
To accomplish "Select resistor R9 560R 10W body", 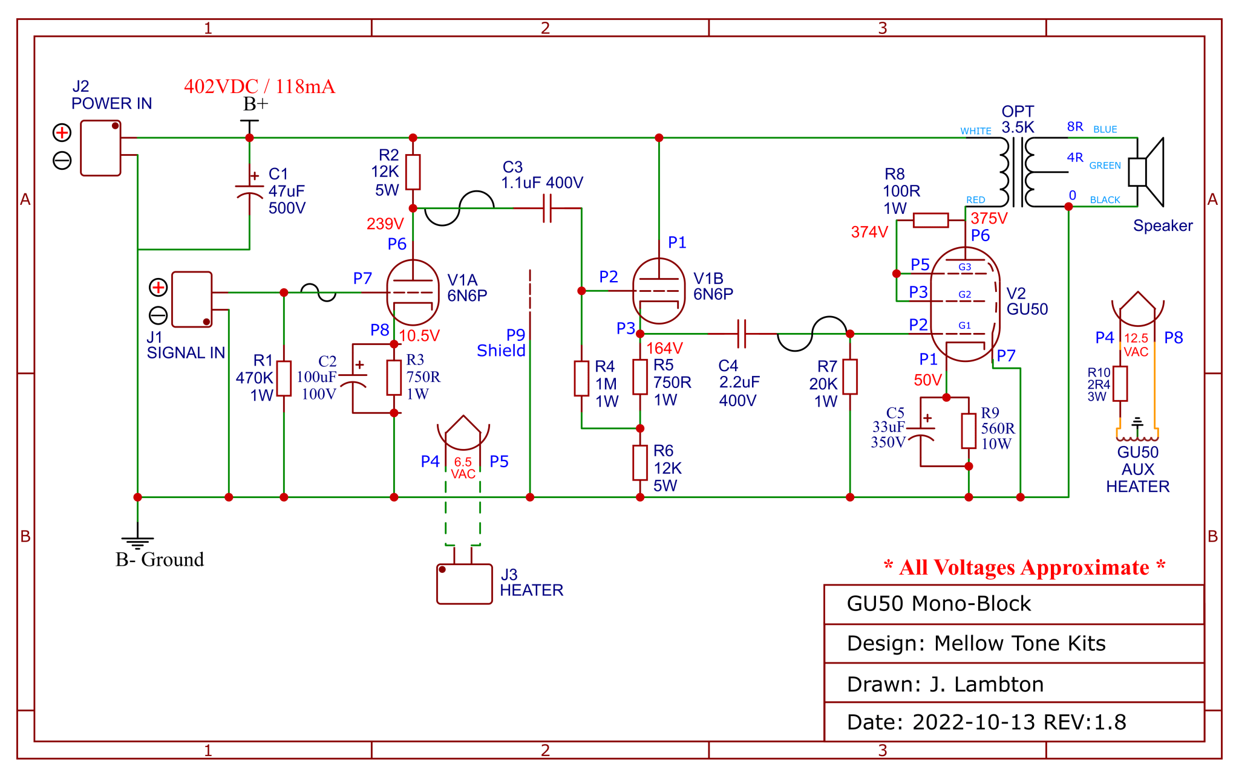I will pos(969,431).
